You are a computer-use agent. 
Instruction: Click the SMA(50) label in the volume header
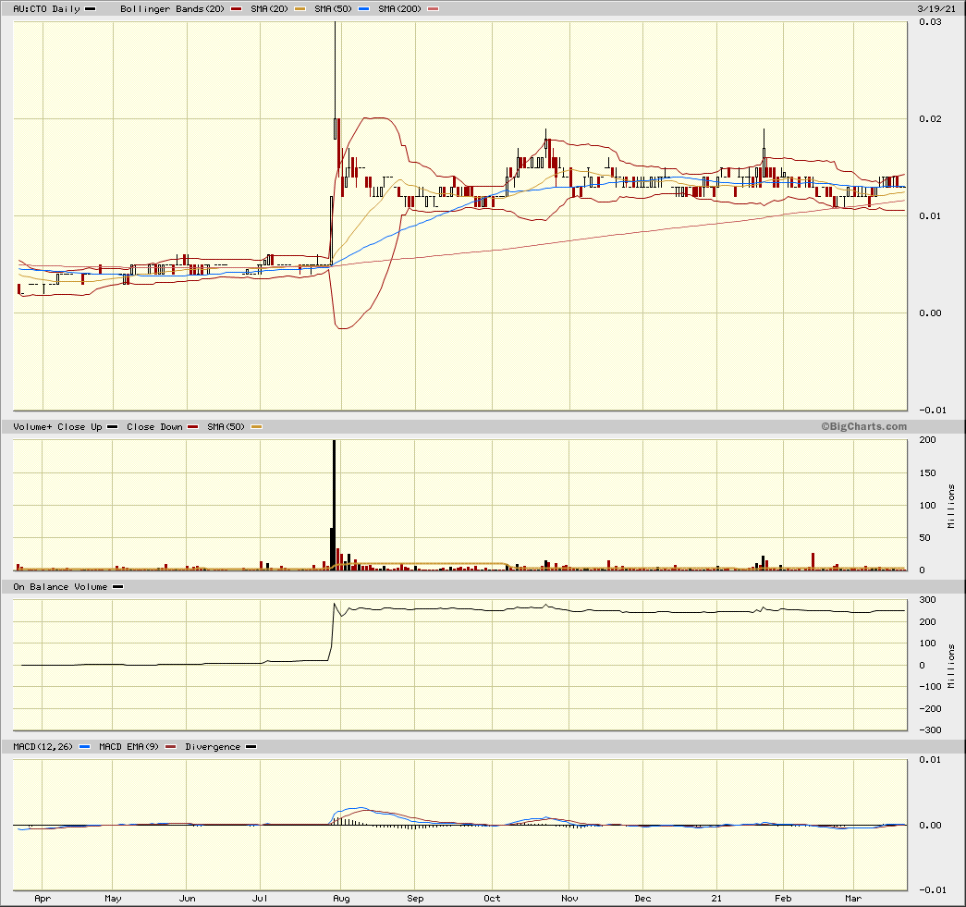226,426
